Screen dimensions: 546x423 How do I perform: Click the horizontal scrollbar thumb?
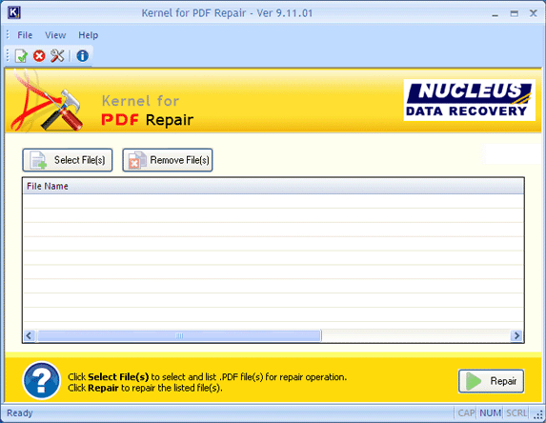click(x=179, y=335)
